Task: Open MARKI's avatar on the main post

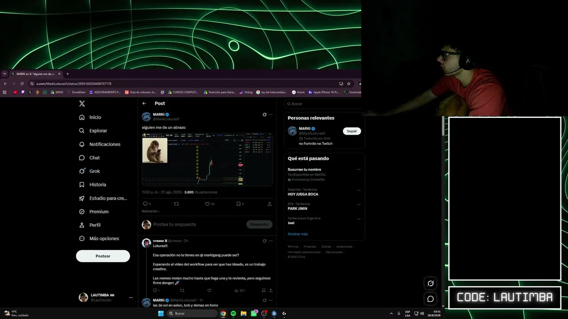Action: coord(146,117)
